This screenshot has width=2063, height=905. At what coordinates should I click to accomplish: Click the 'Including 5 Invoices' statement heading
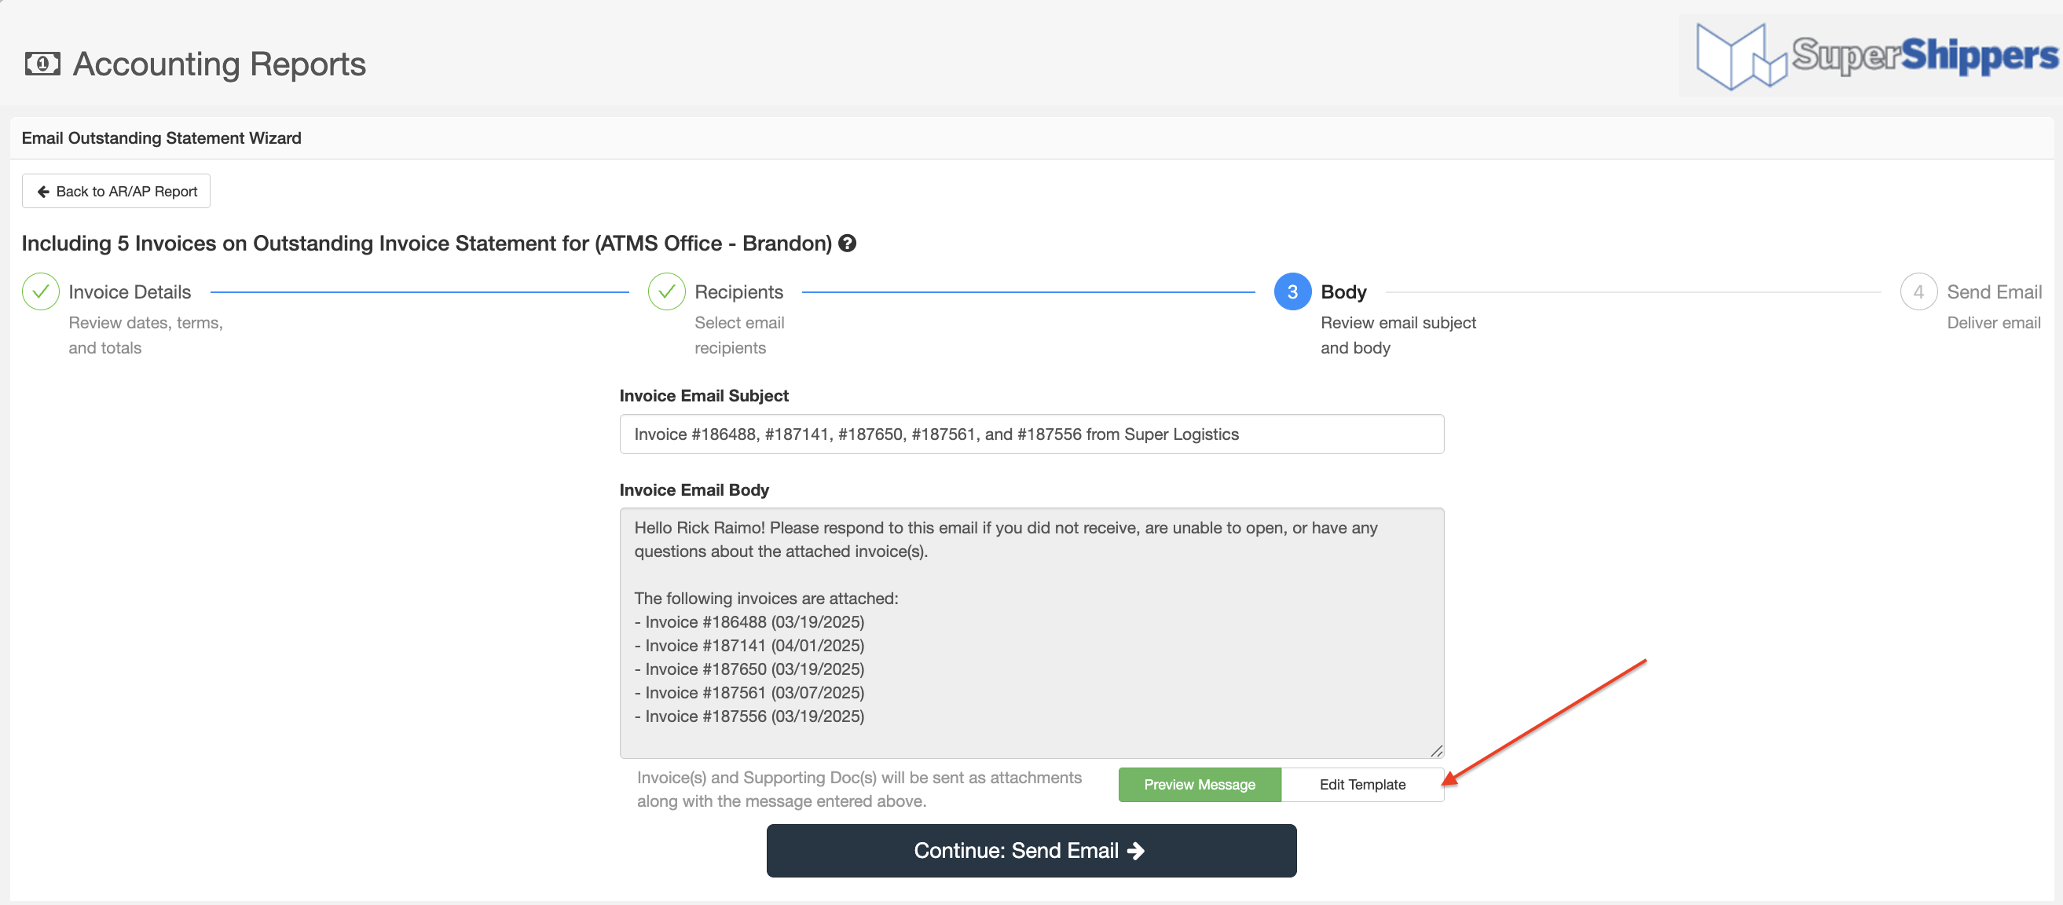click(x=427, y=244)
